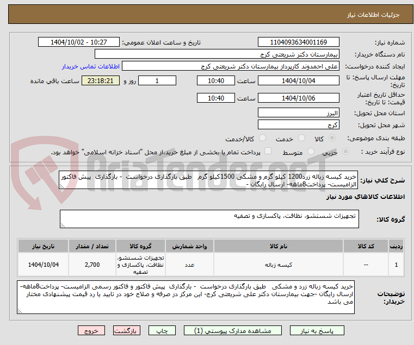Click the response deadline date 1404/10/04 field
Screen dimensions: 414x345
pyautogui.click(x=298, y=81)
